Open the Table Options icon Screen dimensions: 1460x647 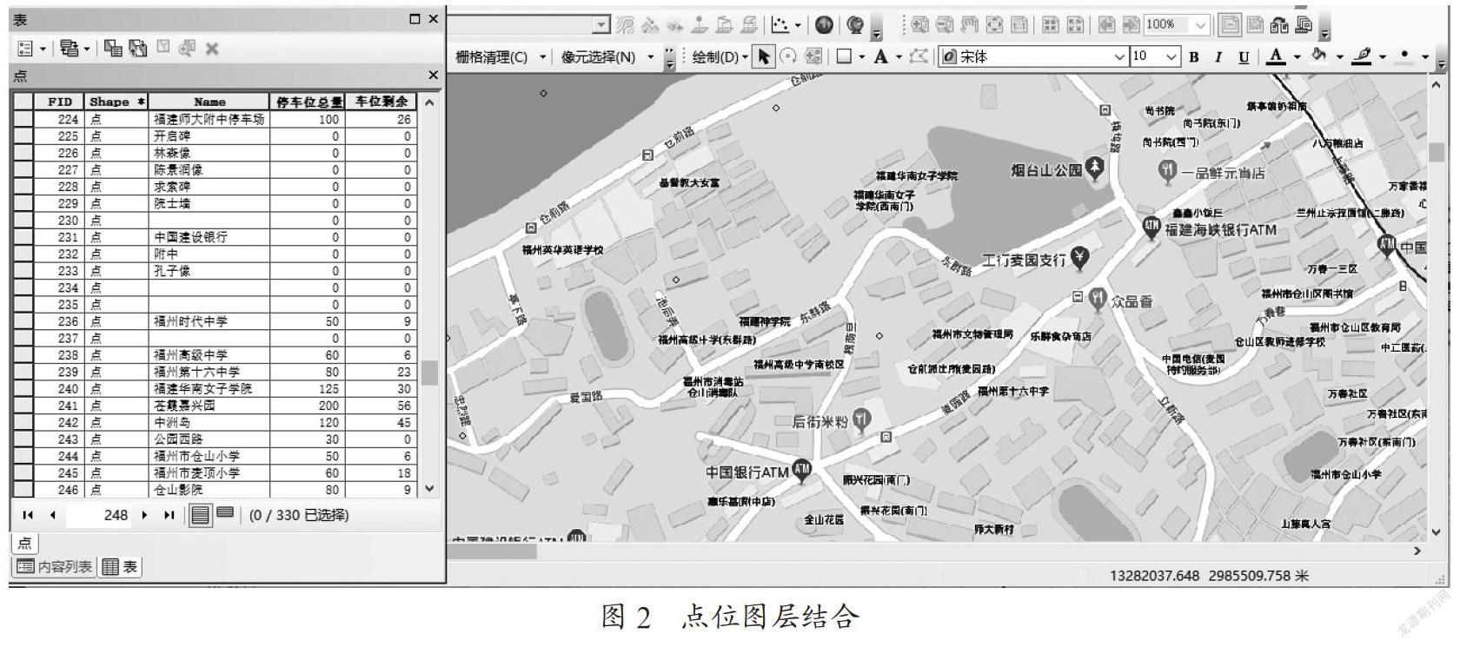point(25,49)
